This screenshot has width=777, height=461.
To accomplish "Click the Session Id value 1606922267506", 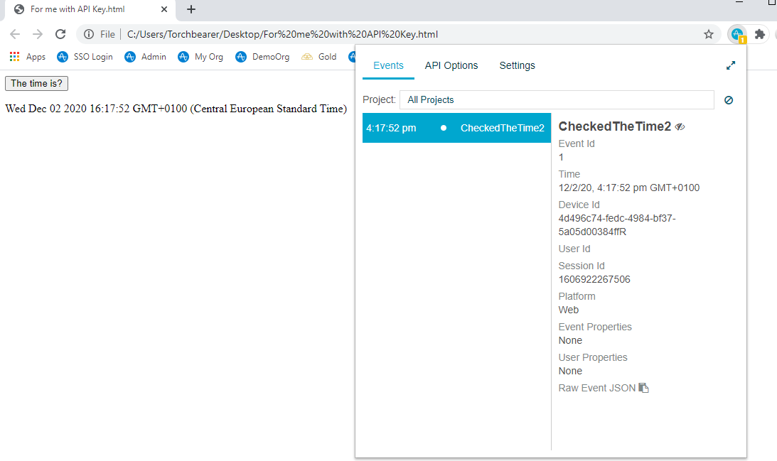I will point(594,279).
